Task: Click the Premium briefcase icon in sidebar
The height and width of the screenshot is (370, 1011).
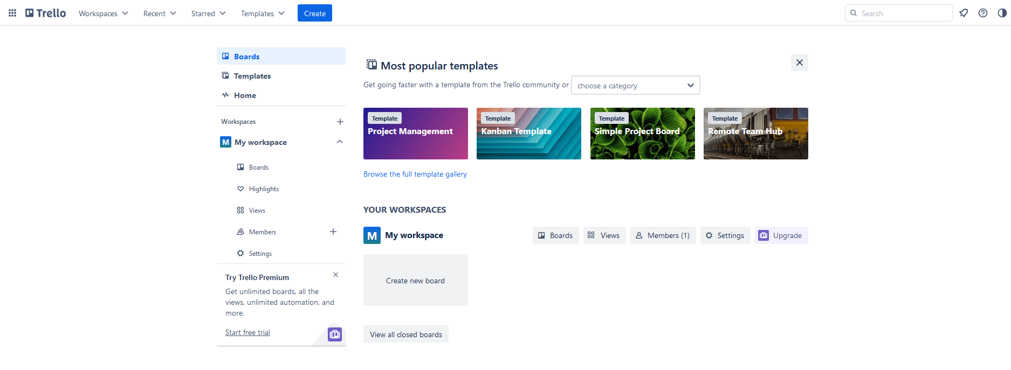Action: (x=335, y=334)
